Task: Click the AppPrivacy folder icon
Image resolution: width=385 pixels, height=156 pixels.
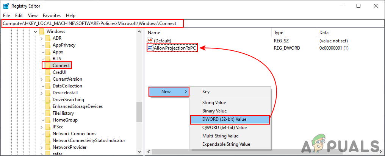Action: coord(48,45)
